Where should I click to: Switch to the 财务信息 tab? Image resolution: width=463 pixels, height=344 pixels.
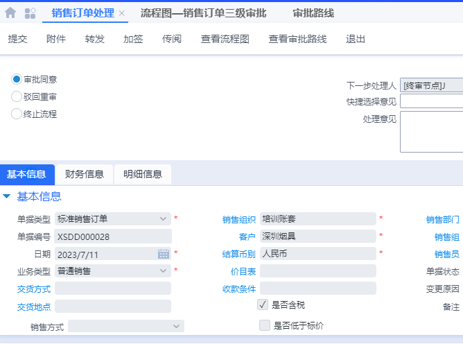click(84, 174)
